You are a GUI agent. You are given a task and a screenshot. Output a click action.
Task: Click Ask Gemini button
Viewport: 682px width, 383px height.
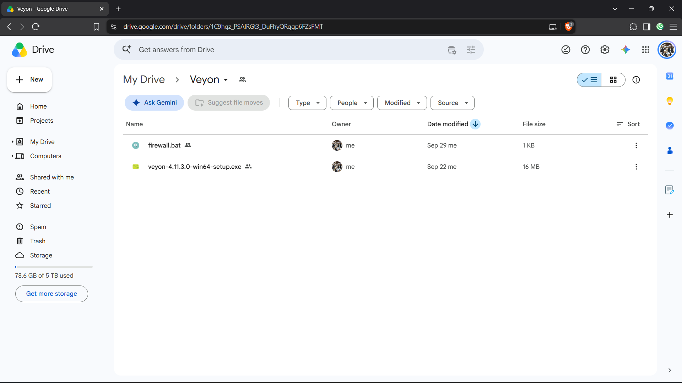[x=154, y=103]
